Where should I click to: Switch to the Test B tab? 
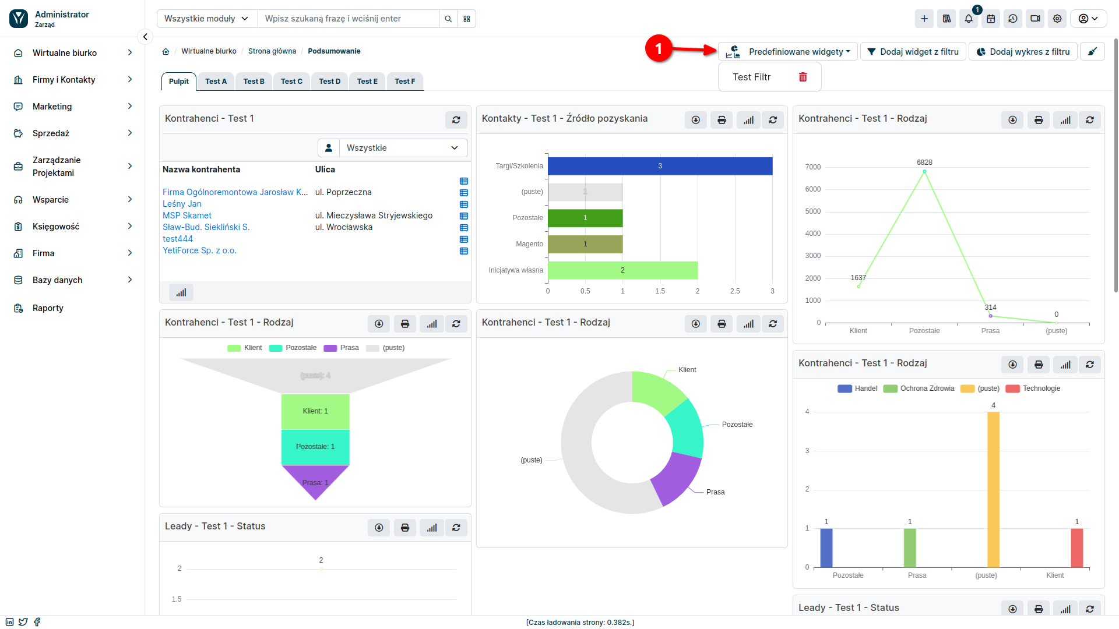254,82
